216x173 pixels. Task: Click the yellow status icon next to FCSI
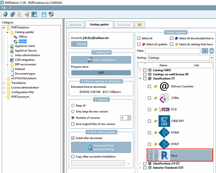pos(156,110)
